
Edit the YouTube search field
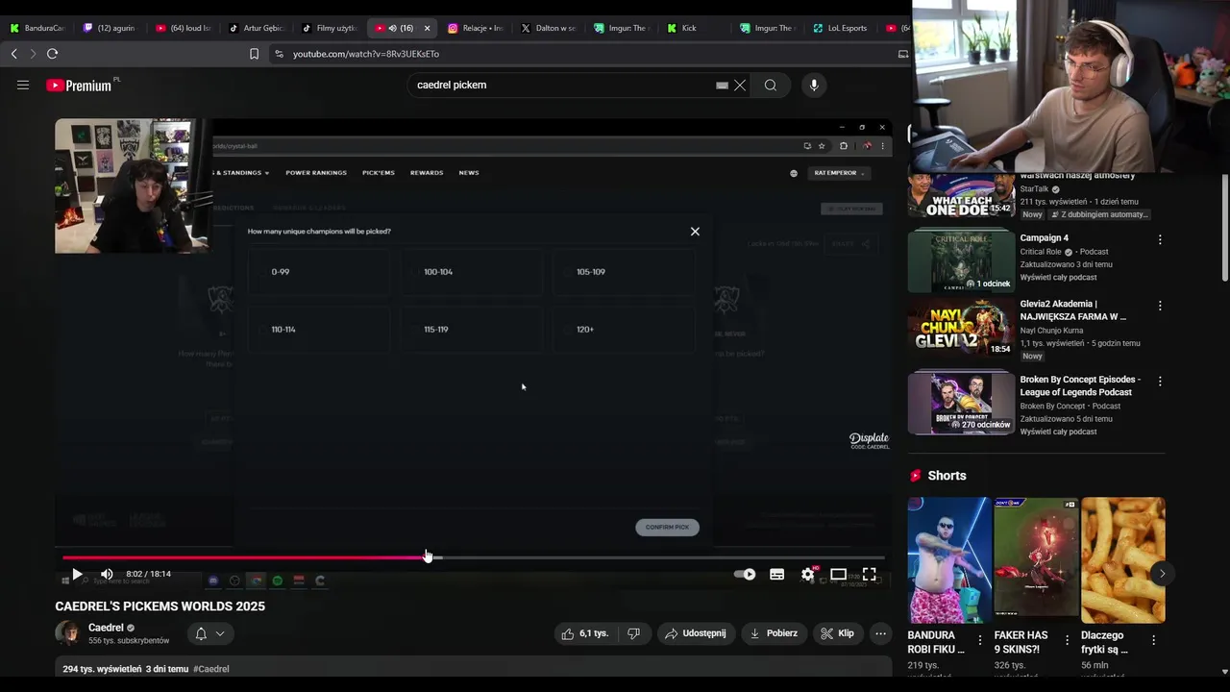point(565,85)
